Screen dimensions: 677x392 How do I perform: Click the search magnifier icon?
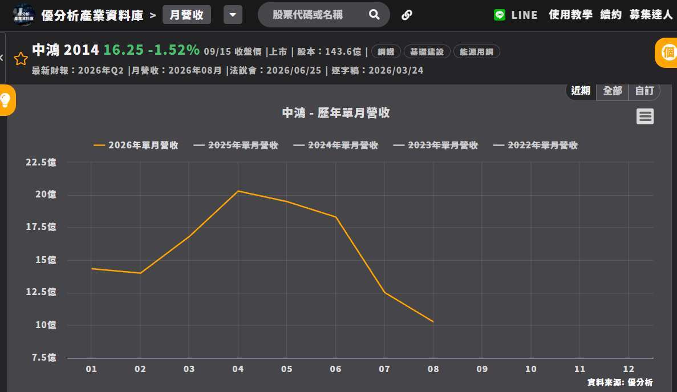click(374, 15)
